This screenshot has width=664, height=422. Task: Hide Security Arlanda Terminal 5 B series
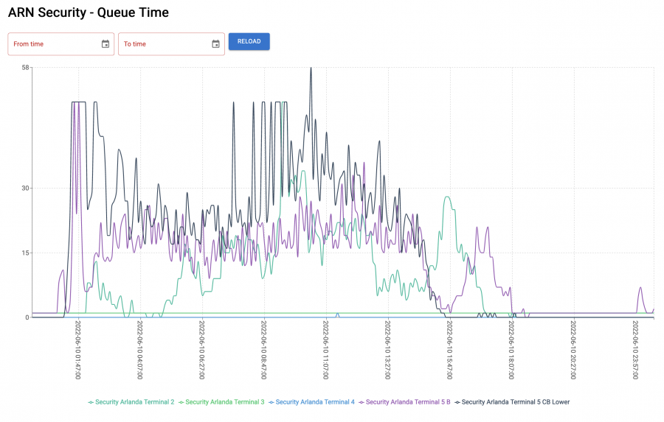click(x=407, y=402)
